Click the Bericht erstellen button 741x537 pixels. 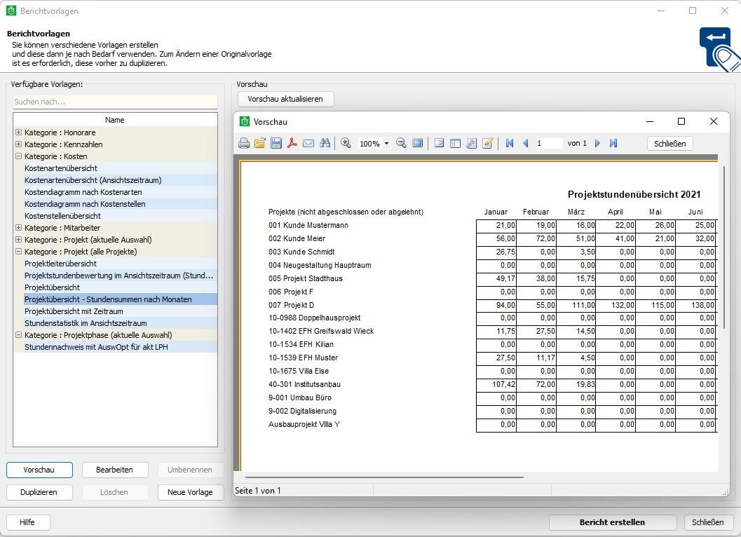pos(612,522)
